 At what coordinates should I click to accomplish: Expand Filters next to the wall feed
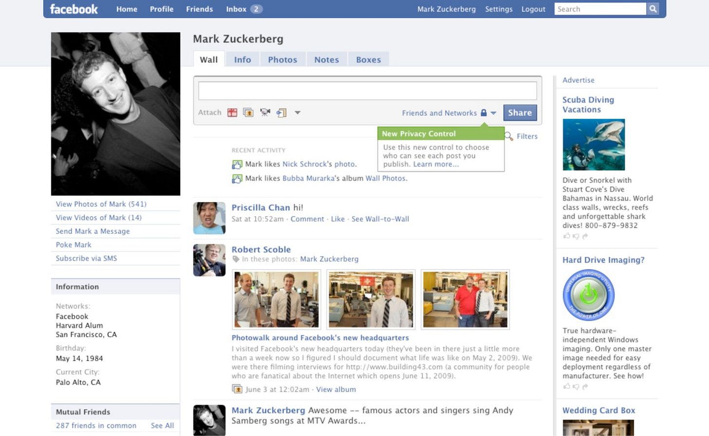(x=527, y=136)
